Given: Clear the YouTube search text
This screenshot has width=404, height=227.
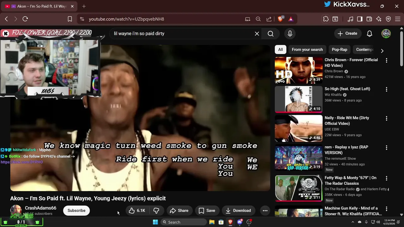Looking at the screenshot, I should [257, 33].
